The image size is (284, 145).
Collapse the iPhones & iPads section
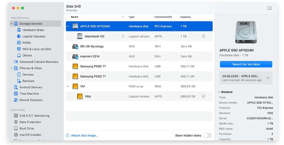click(11, 68)
